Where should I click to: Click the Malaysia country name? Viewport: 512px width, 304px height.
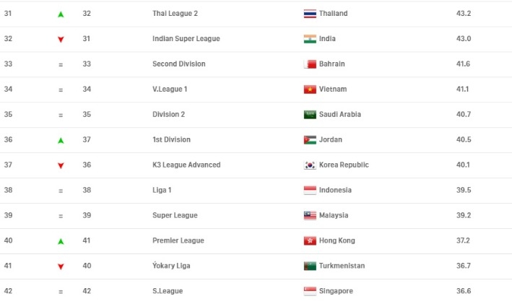(x=334, y=216)
